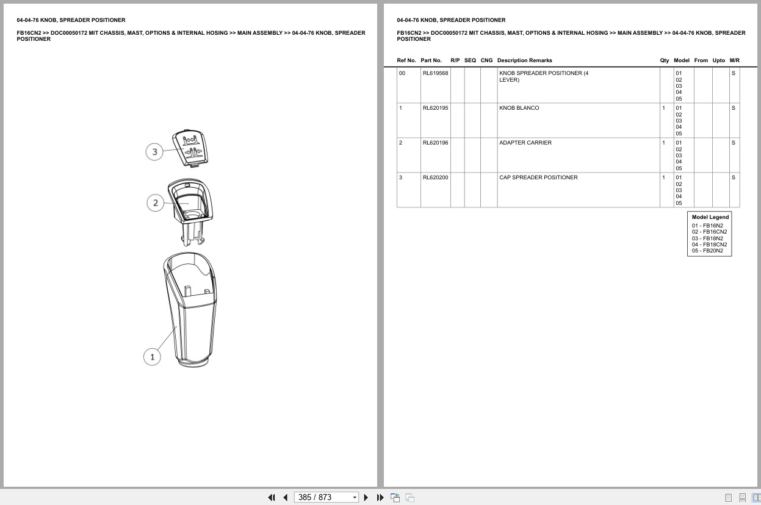Click the left page FB16CN2 breadcrumb path
Screen dimensions: 761x505
(191, 36)
